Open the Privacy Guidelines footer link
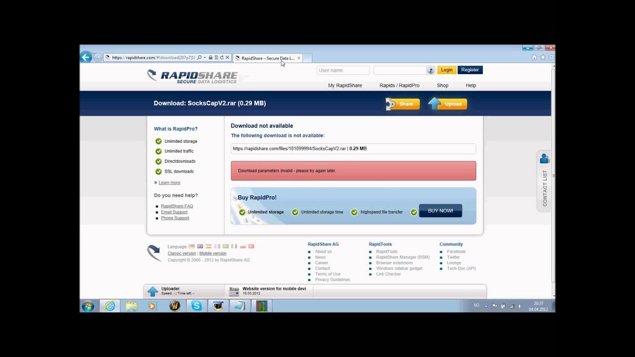Screen dimensions: 635x357 (332, 280)
